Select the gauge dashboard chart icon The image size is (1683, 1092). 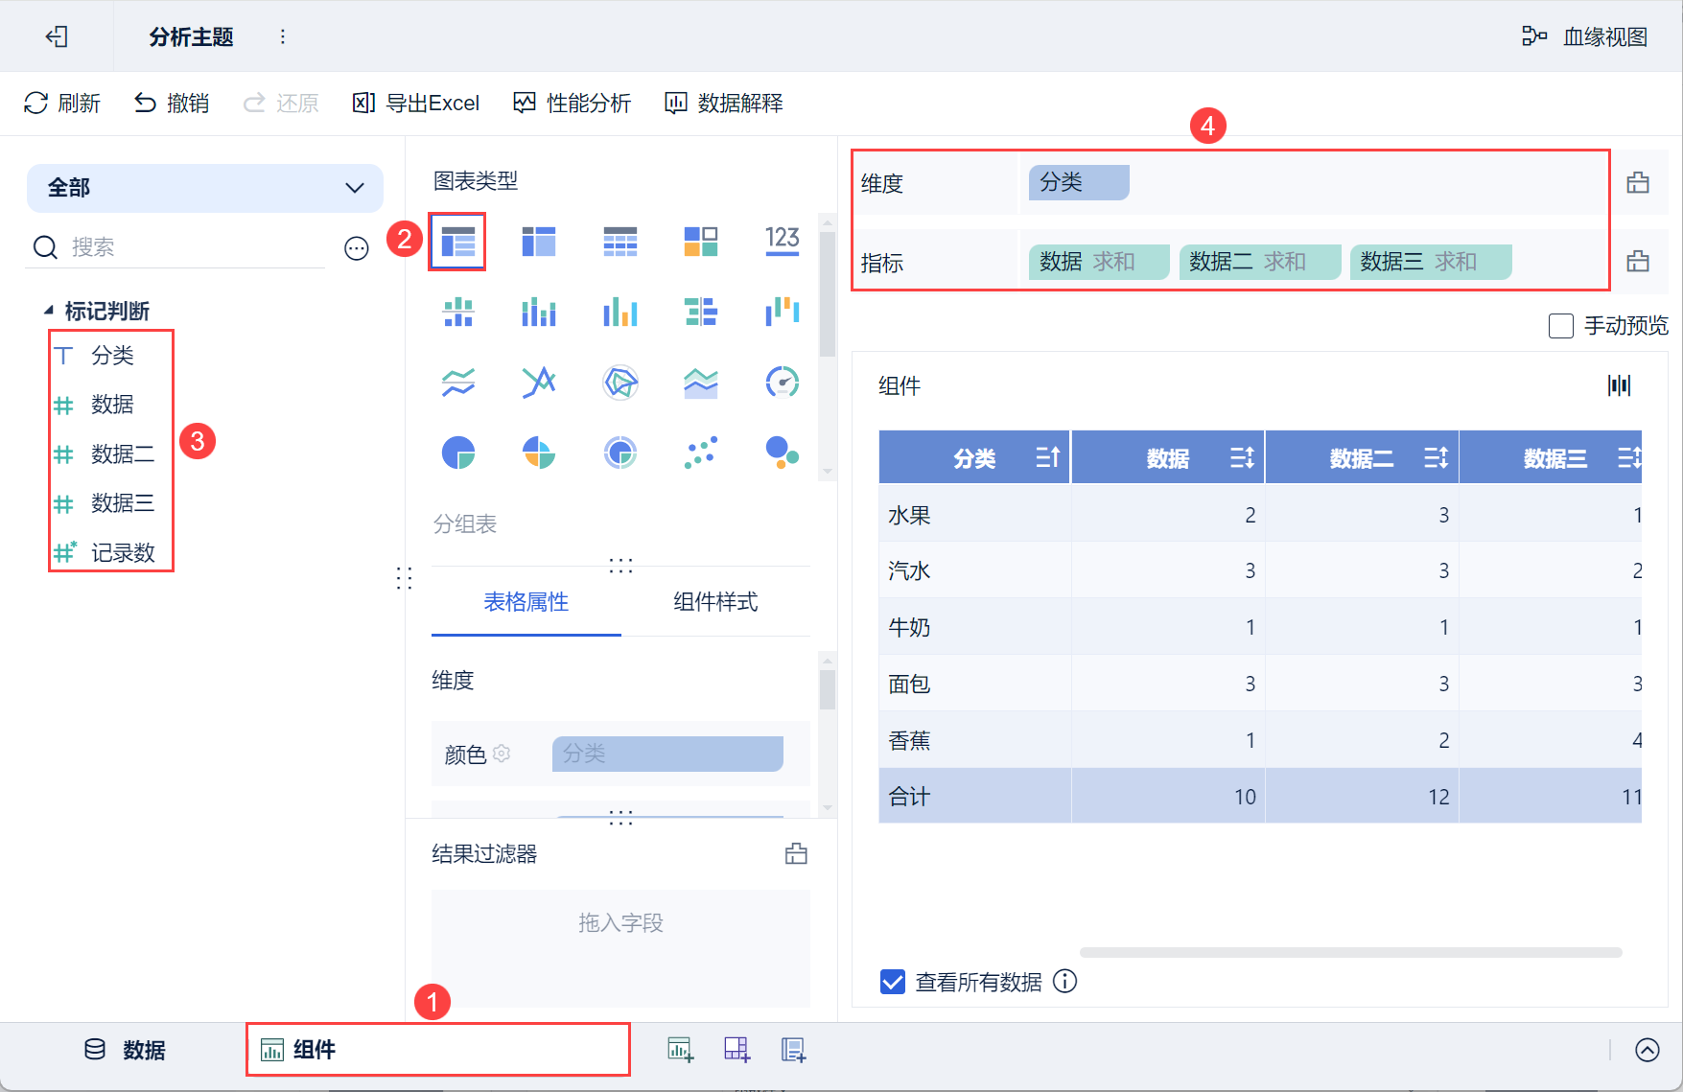click(783, 383)
